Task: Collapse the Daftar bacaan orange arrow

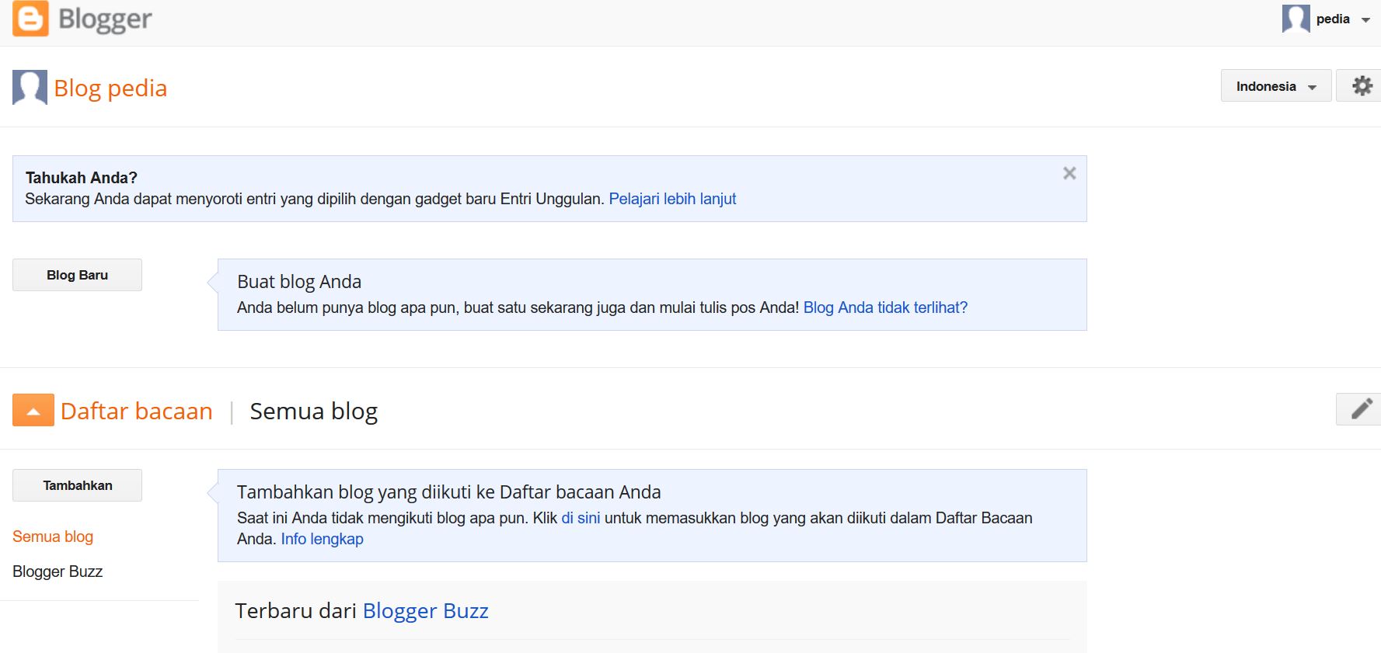Action: 33,410
